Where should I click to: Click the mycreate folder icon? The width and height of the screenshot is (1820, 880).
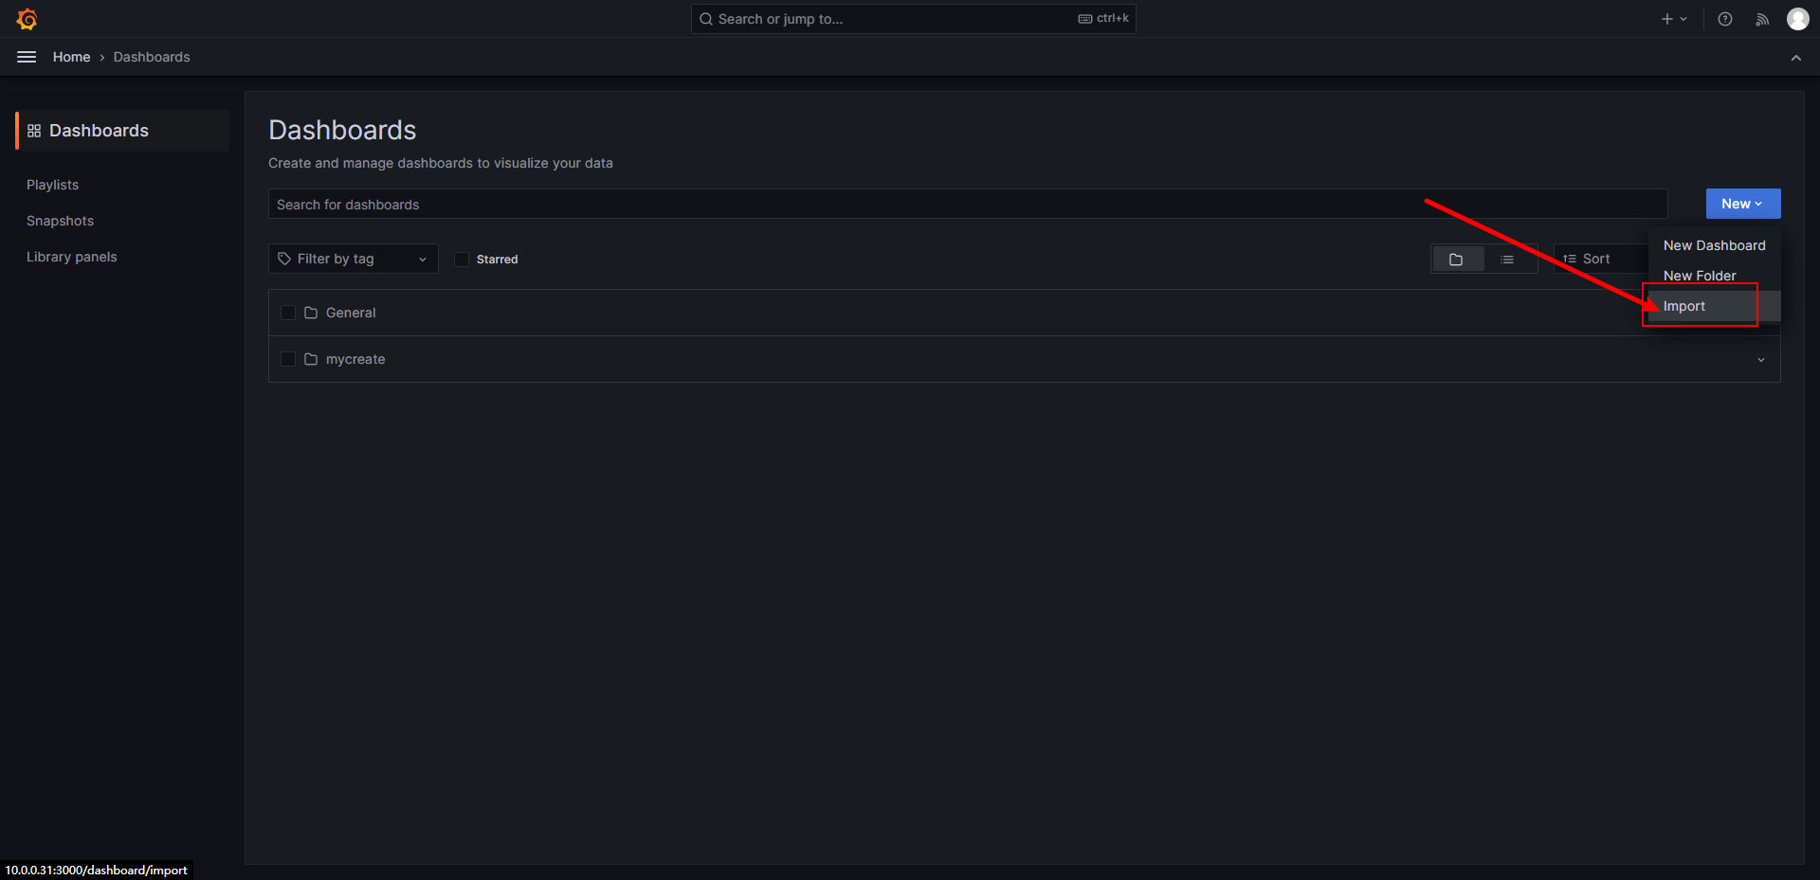pyautogui.click(x=311, y=359)
